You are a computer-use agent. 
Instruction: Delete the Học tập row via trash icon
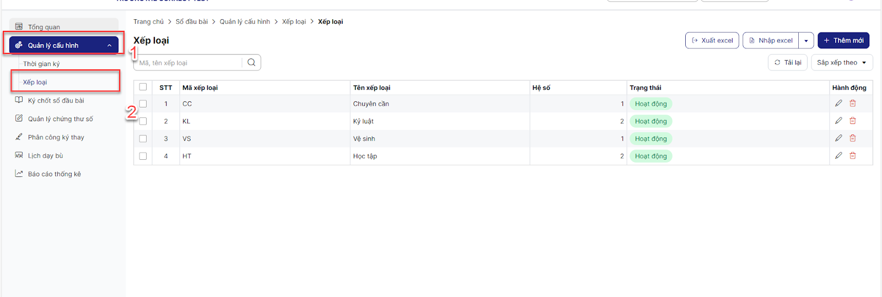[853, 156]
